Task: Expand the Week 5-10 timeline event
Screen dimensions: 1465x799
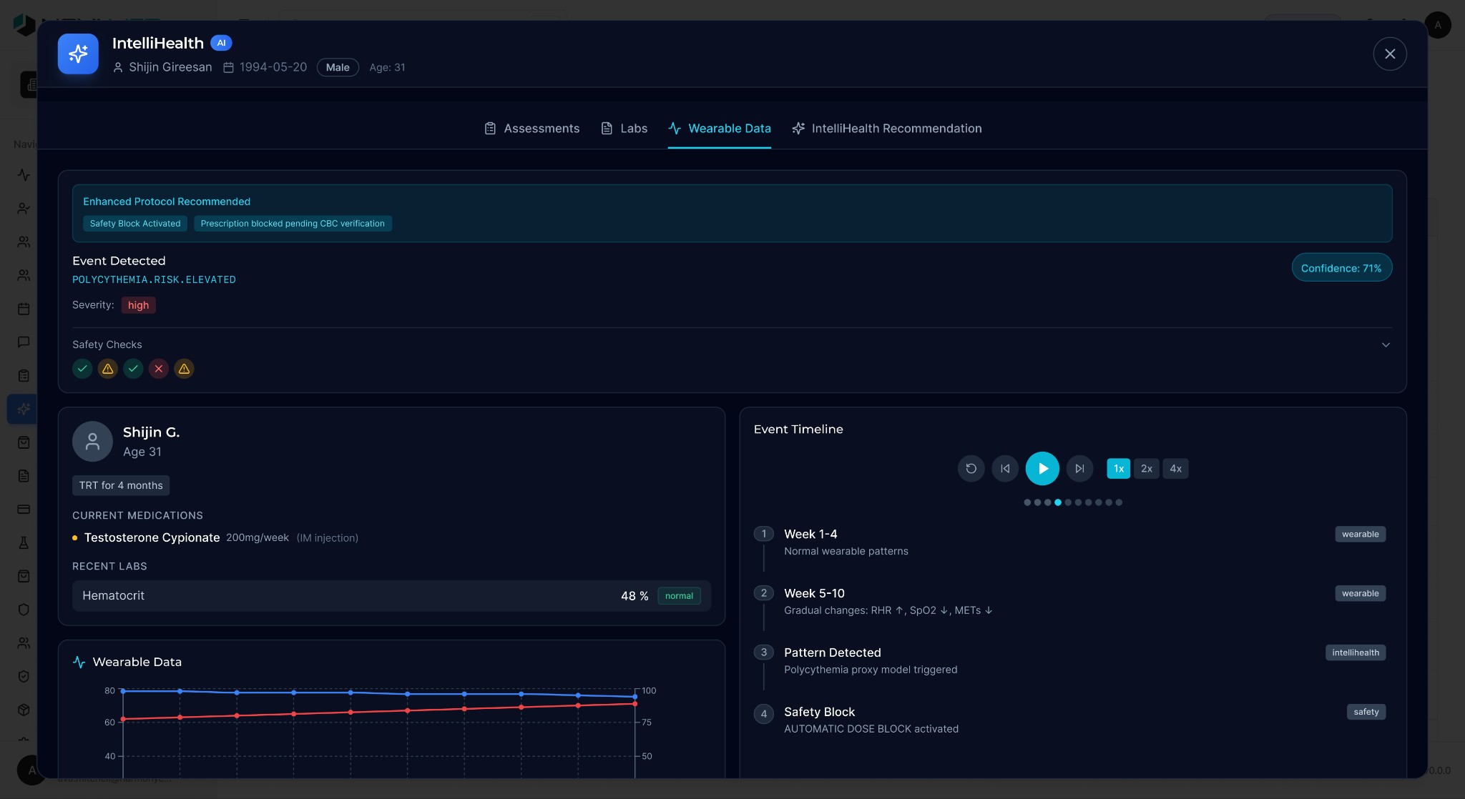Action: (x=814, y=593)
